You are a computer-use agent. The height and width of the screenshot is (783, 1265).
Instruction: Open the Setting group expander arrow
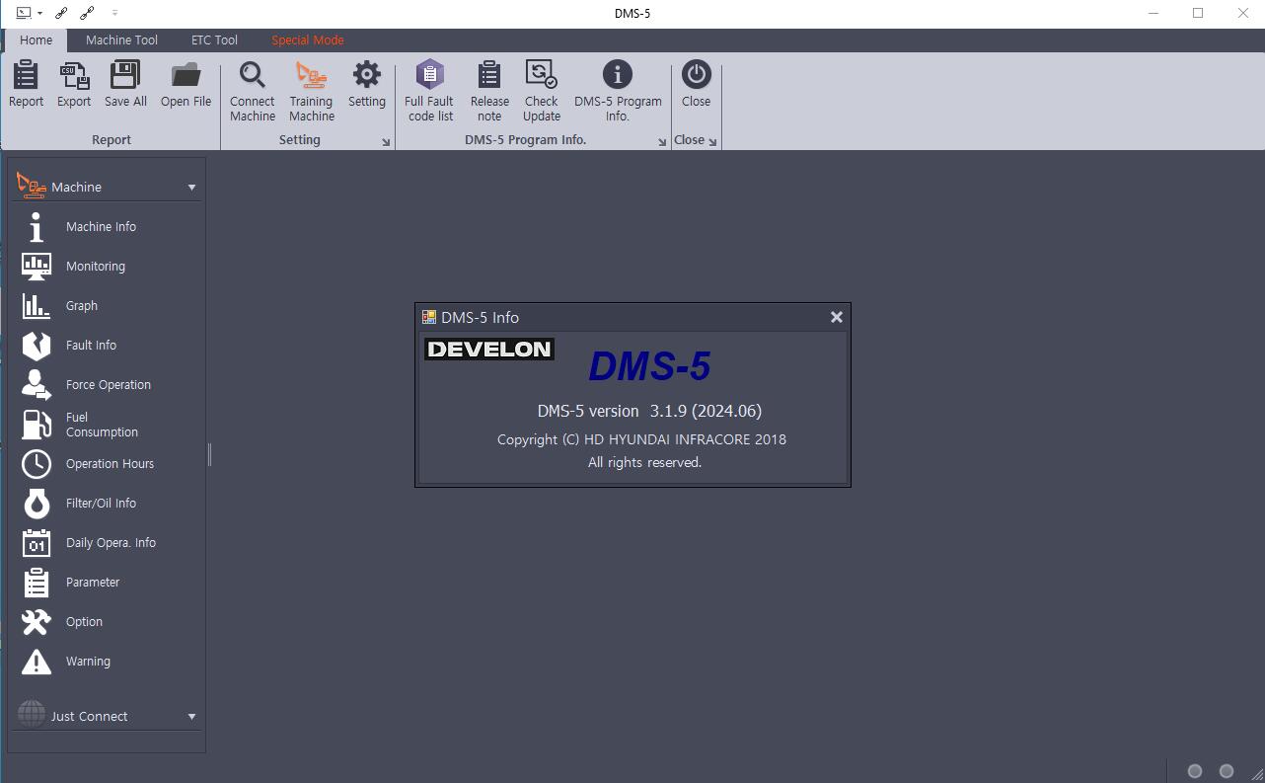tap(385, 140)
